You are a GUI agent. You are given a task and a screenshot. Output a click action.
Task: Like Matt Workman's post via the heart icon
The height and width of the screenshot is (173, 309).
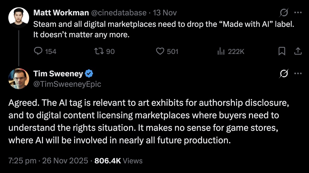[x=160, y=51]
